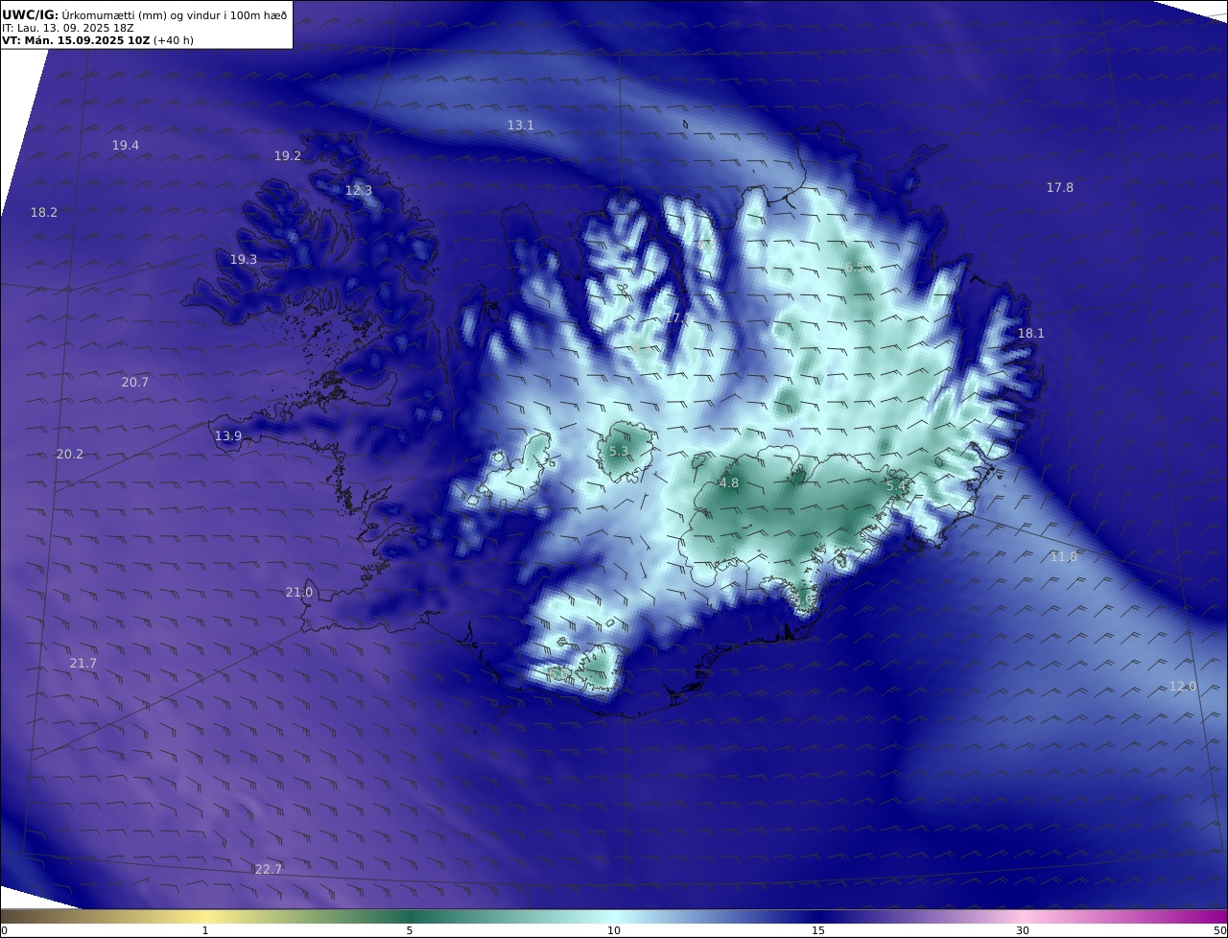This screenshot has width=1228, height=938.
Task: Click the 5.3 value on the glacier
Action: coord(619,452)
